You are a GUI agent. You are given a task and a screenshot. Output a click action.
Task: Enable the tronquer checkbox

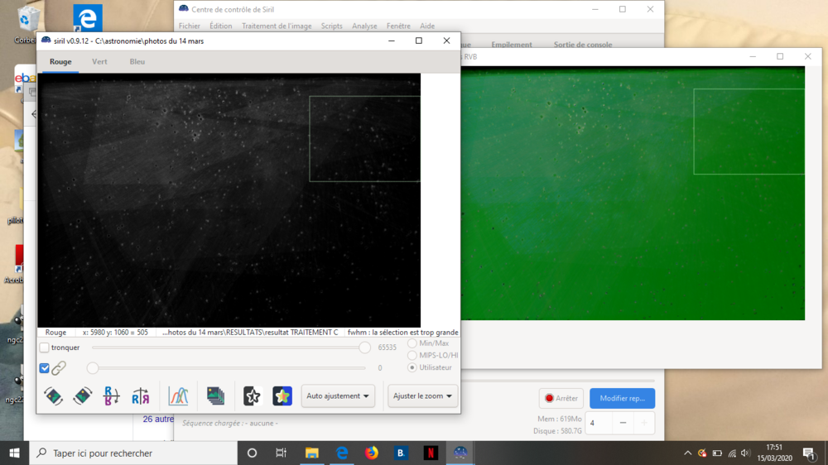coord(45,348)
